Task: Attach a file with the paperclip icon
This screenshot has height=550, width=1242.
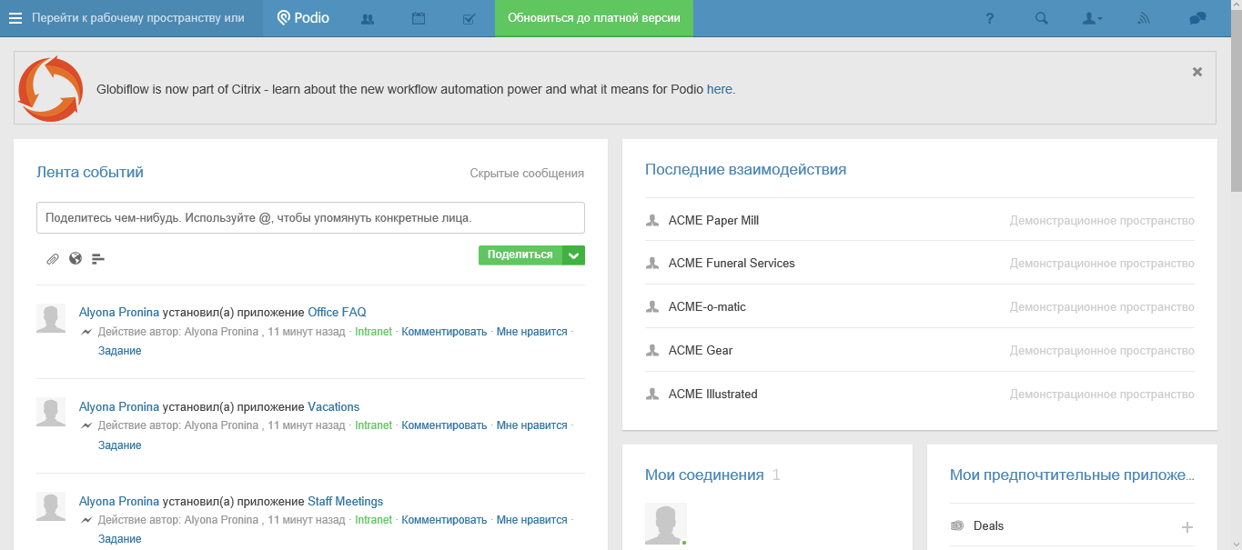Action: point(53,259)
